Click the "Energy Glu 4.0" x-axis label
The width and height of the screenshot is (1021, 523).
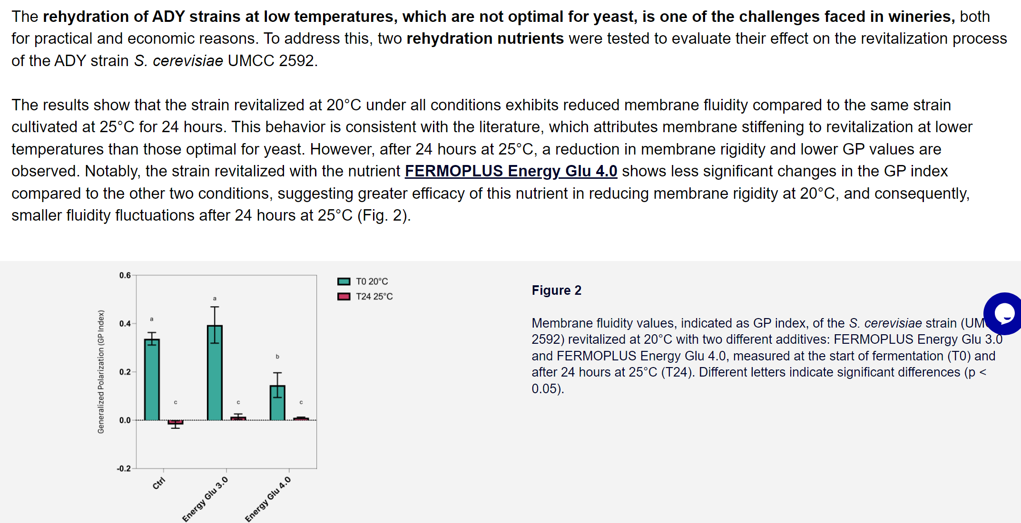pyautogui.click(x=267, y=499)
